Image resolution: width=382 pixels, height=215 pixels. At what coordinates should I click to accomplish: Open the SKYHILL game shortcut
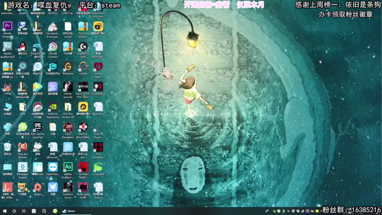53,9
